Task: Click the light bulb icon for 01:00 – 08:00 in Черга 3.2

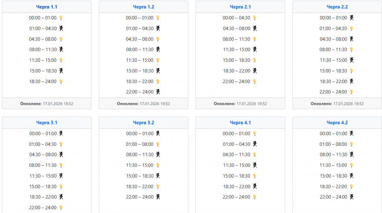Action: click(158, 144)
